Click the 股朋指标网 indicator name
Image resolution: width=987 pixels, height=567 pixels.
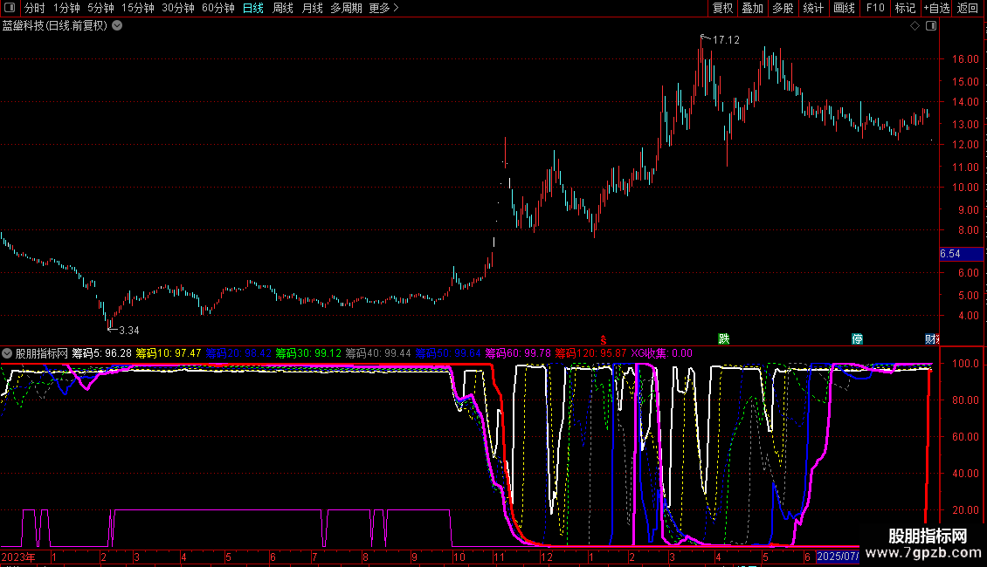click(x=42, y=353)
